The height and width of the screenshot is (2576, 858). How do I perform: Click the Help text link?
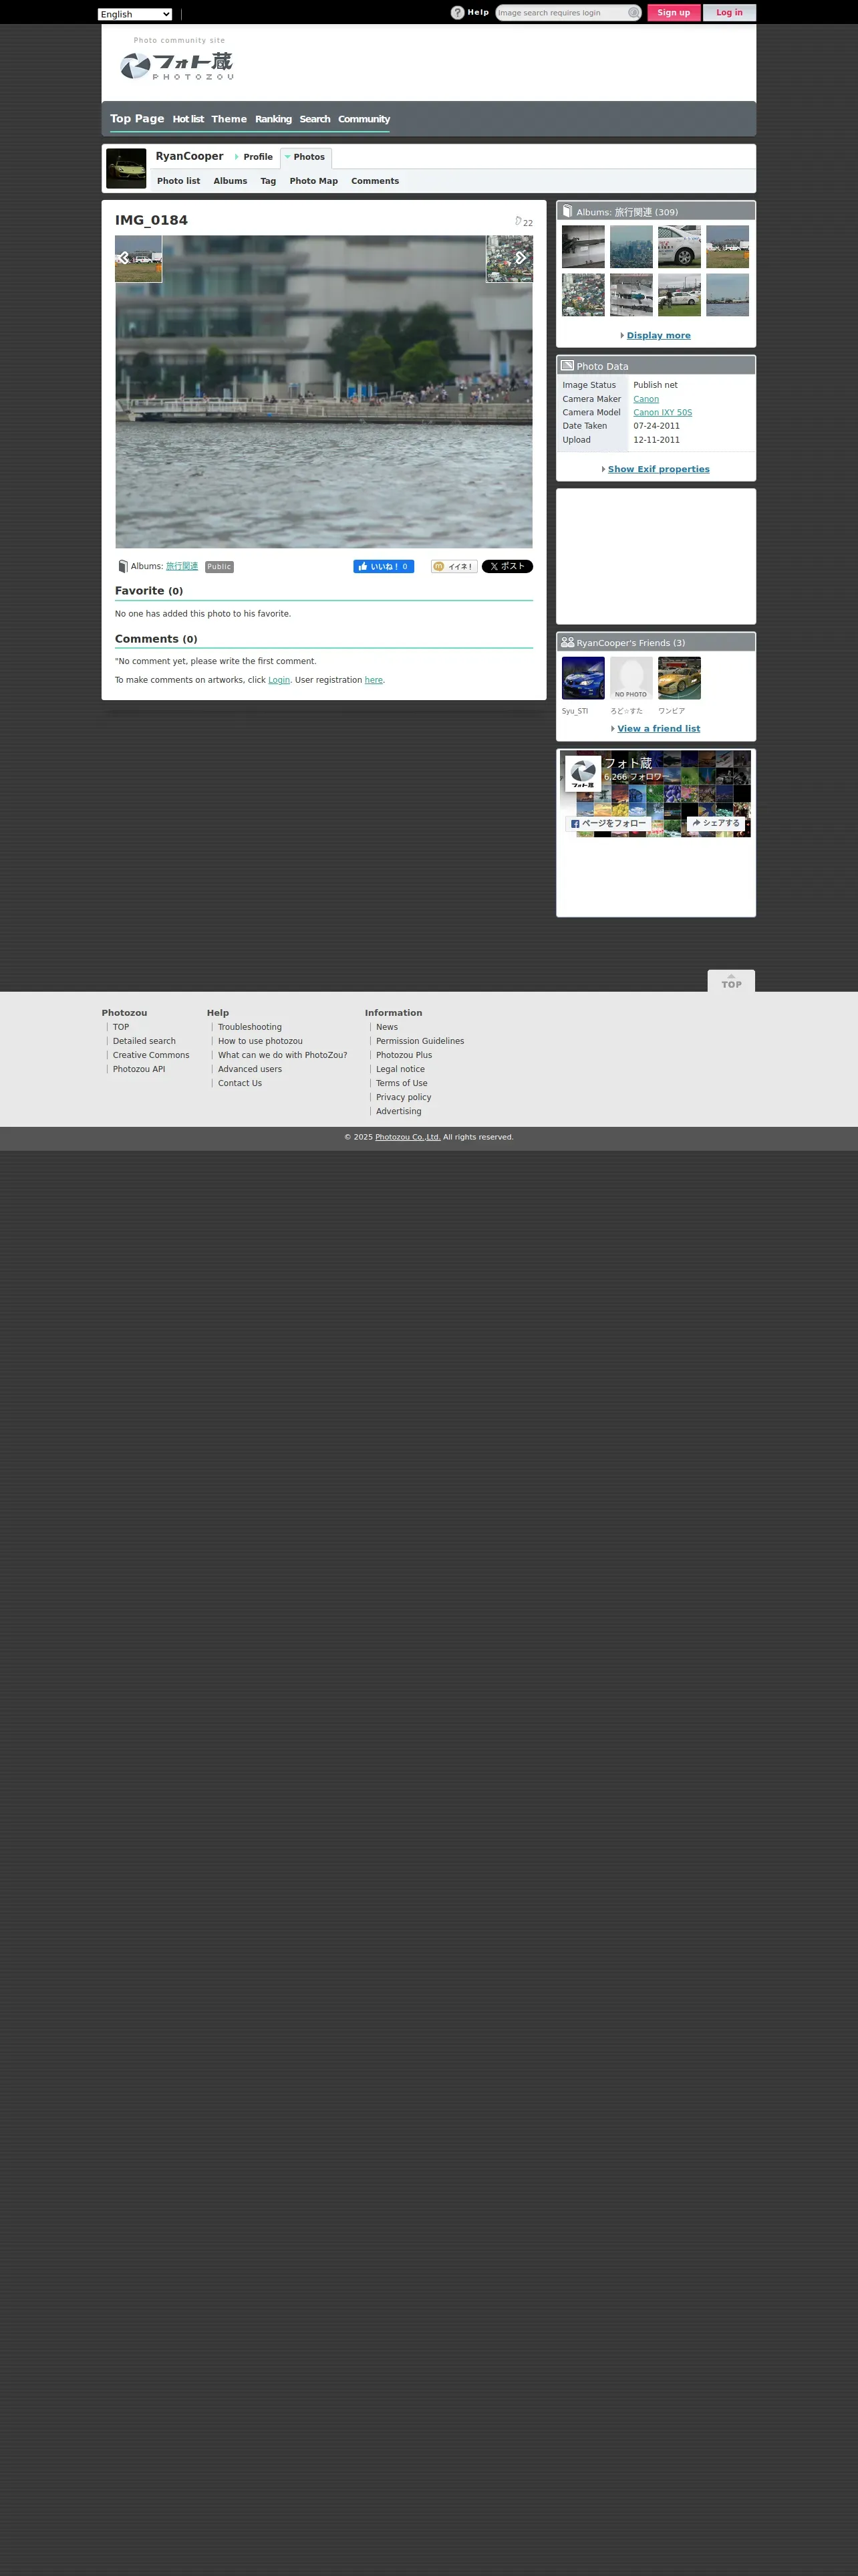(478, 13)
